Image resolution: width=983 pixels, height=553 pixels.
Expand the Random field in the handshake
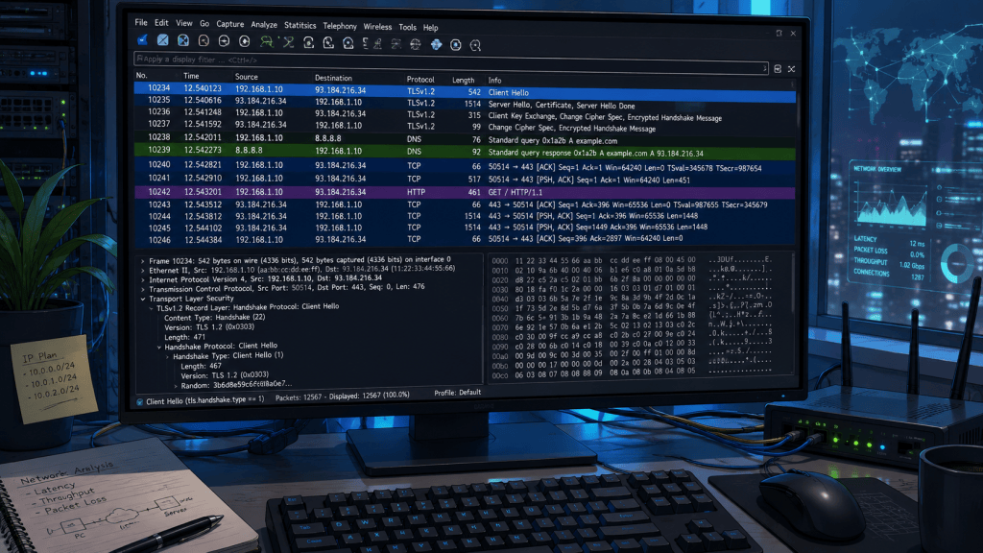pyautogui.click(x=176, y=386)
